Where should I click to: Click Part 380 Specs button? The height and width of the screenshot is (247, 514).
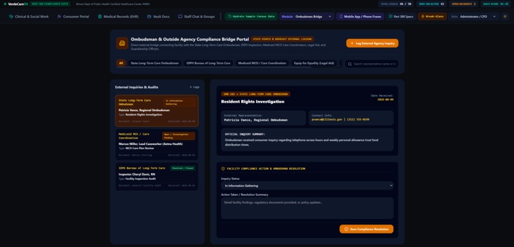[401, 17]
